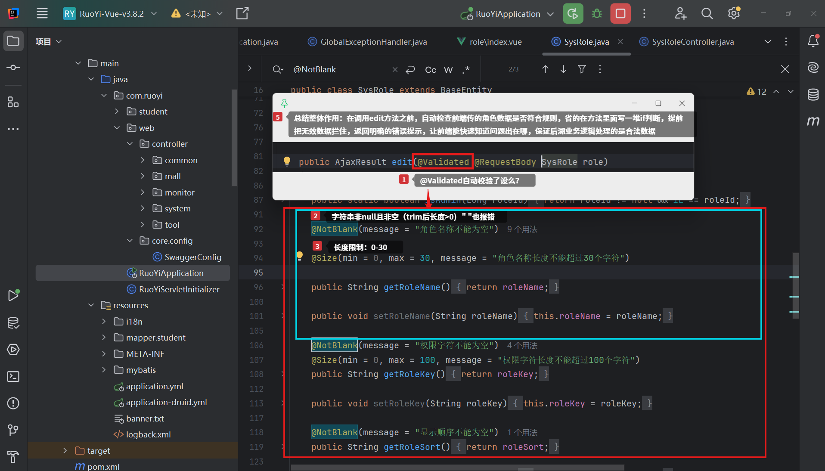
Task: Open the AI Assistant spiral icon
Action: [813, 68]
